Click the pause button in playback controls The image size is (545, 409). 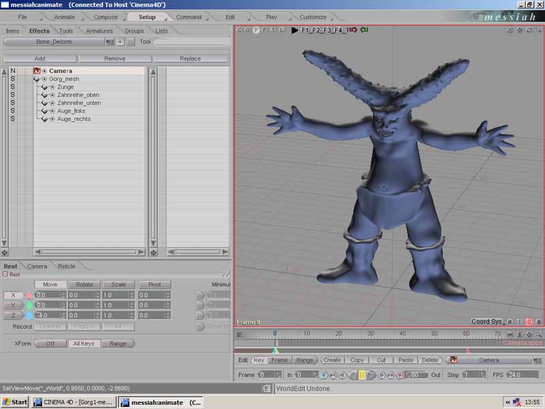pyautogui.click(x=362, y=375)
